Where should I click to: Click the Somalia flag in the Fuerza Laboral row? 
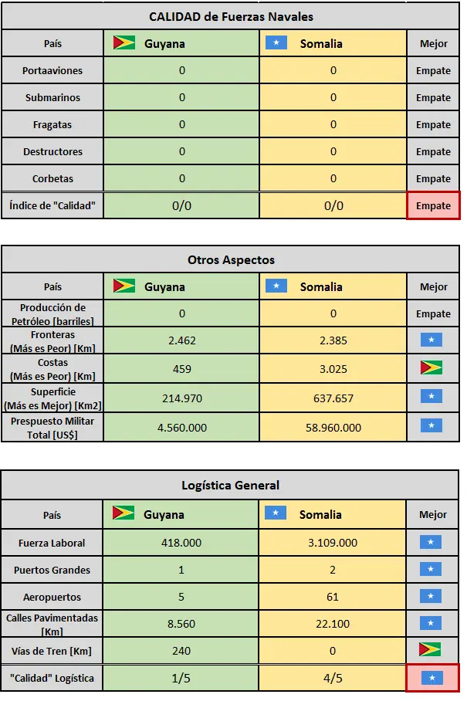point(431,543)
